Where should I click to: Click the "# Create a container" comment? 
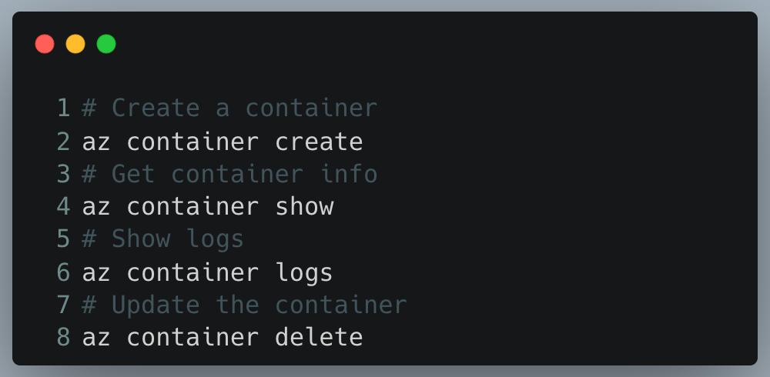[229, 108]
